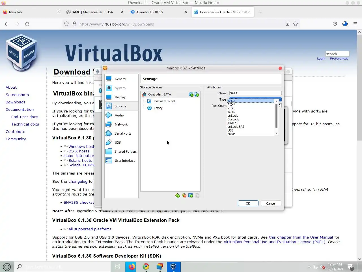Open the User Interface settings category
362x272 pixels.
(x=121, y=161)
